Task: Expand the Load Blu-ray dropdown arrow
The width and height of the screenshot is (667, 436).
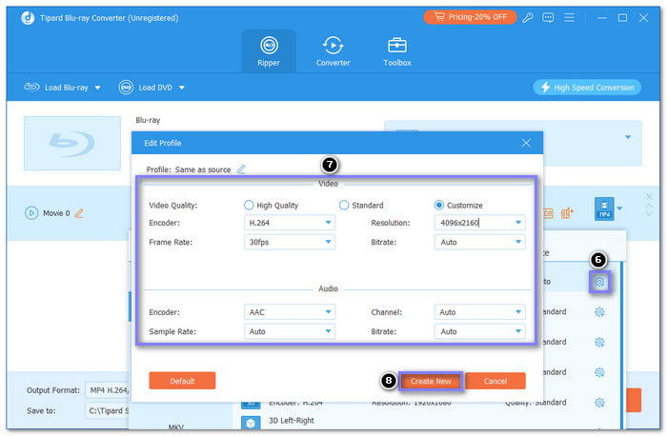Action: click(x=98, y=88)
